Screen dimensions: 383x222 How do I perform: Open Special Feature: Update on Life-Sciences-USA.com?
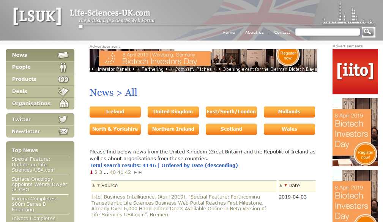click(x=33, y=164)
